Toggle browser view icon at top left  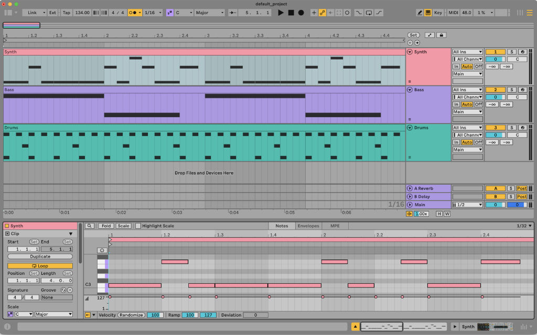point(8,13)
